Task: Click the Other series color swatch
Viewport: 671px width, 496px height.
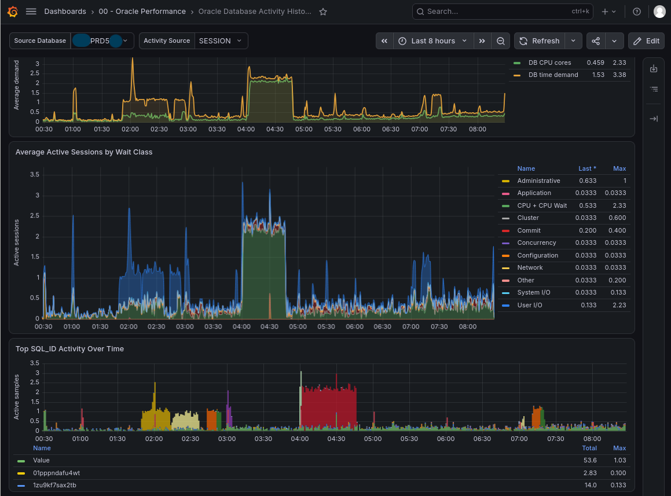Action: (505, 281)
